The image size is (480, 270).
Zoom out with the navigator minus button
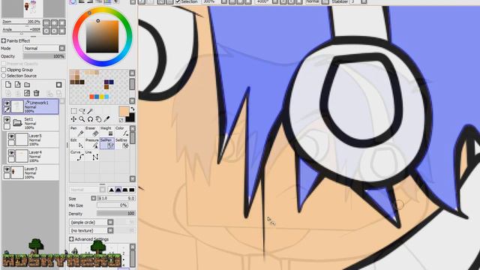pos(46,22)
